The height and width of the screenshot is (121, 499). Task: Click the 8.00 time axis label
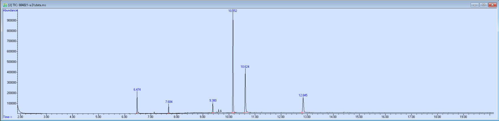point(176,117)
